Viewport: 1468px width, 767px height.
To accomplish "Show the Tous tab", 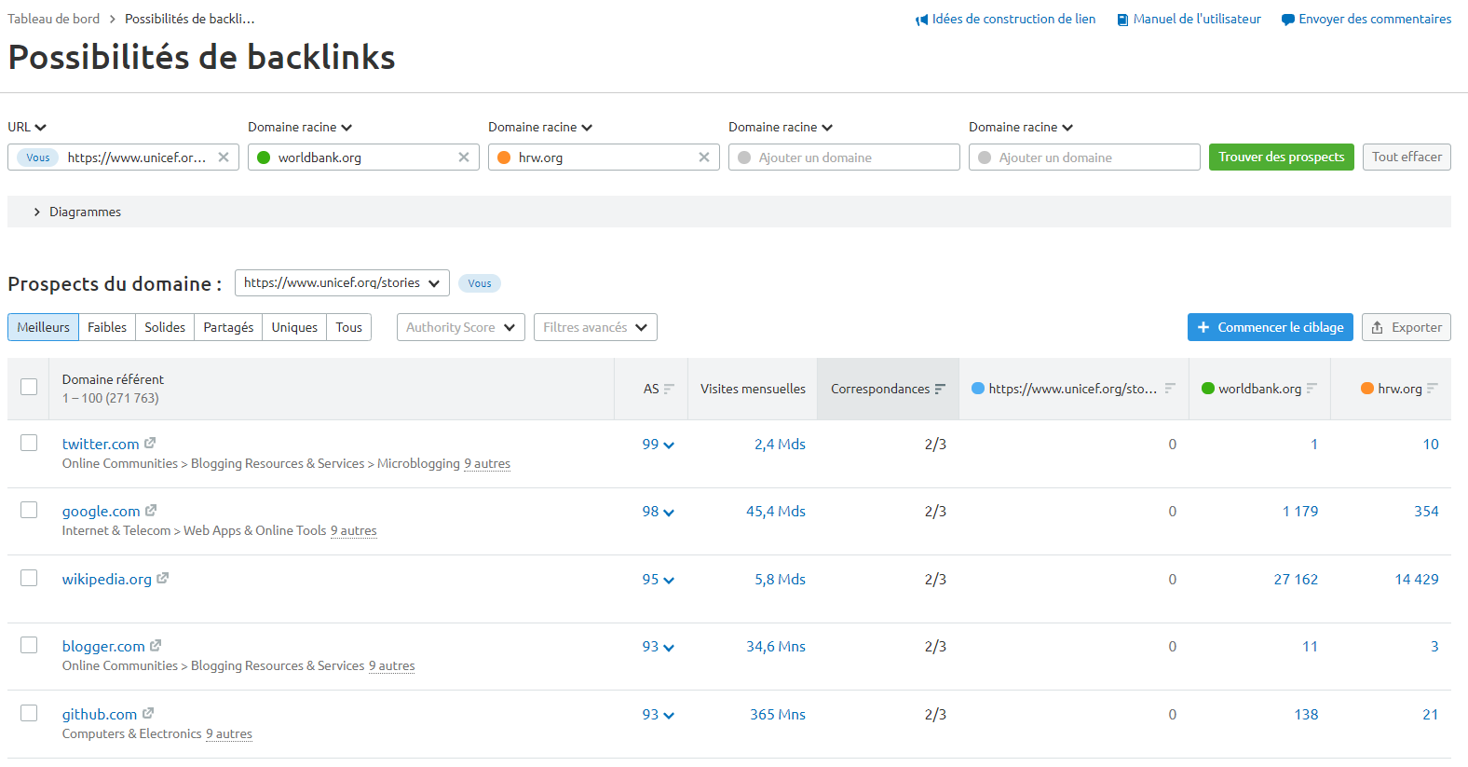I will (349, 327).
